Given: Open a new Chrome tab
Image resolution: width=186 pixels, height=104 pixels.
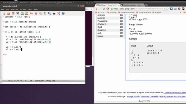Looking at the screenshot, I should click(146, 5).
